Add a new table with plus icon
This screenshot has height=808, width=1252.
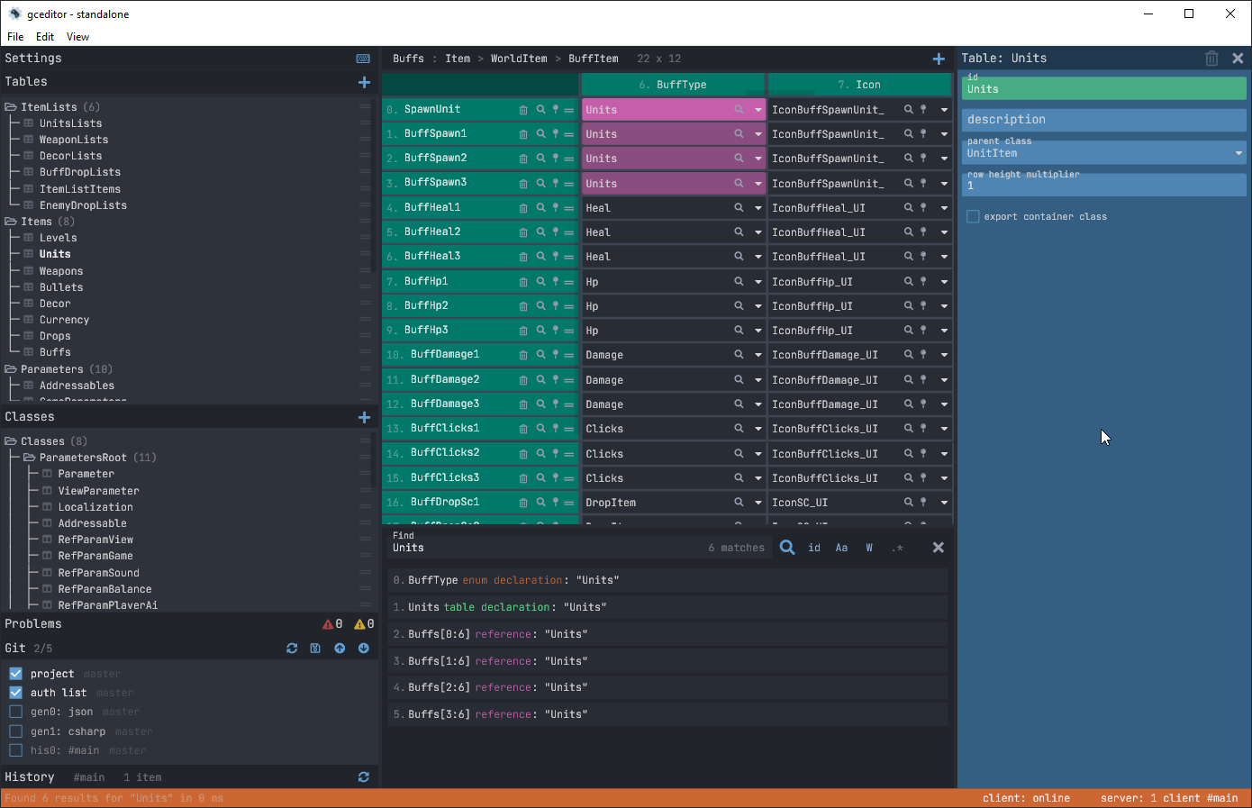[x=364, y=82]
